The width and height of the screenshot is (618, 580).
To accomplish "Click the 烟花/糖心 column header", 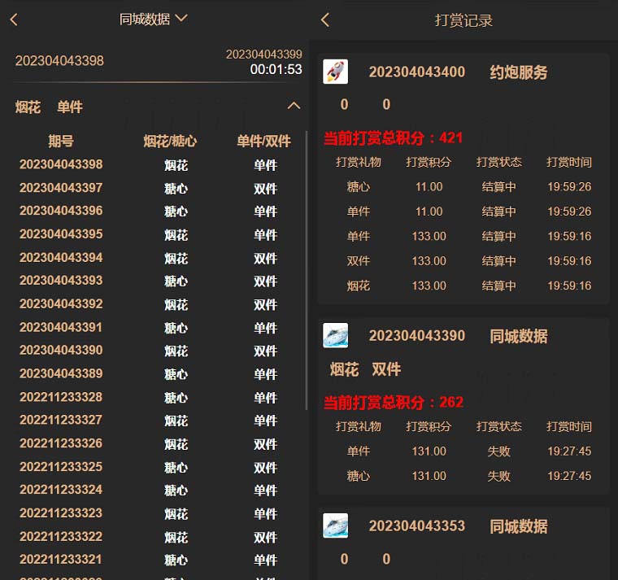I will tap(170, 141).
